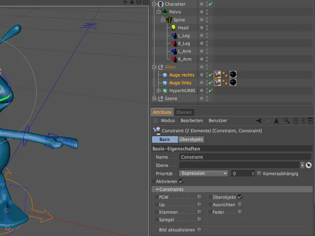Image resolution: width=315 pixels, height=236 pixels.
Task: Click the Spine component icon
Action: (169, 20)
